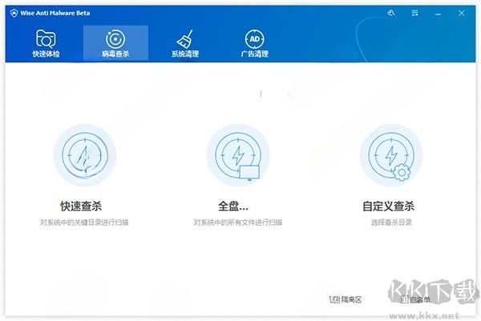Click the Wise Anti Malware shield logo
Viewport: 481px width, 321px height.
click(14, 13)
